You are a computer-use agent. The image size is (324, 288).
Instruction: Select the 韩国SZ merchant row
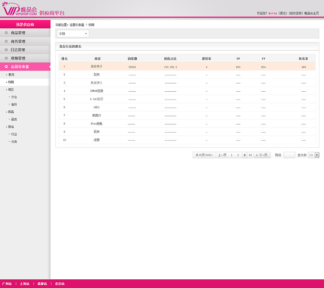click(187, 115)
